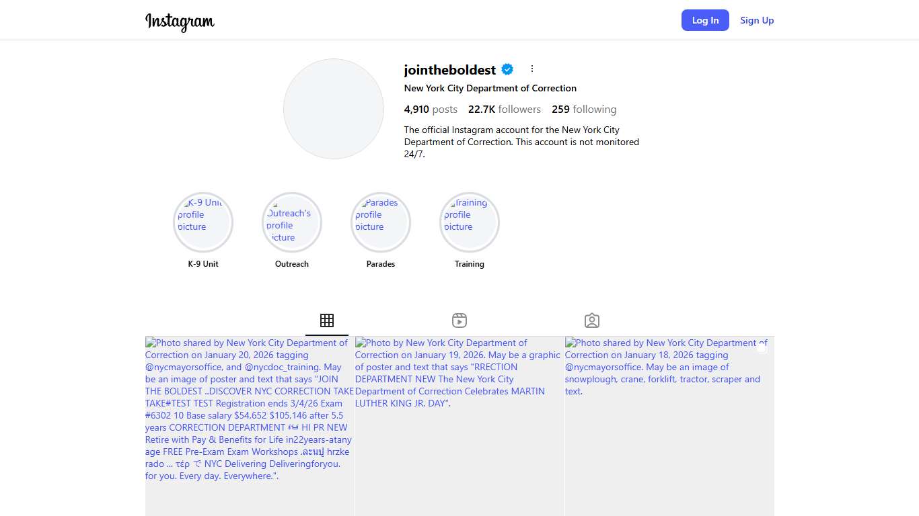919x516 pixels.
Task: Open the three-dot options menu
Action: point(532,69)
